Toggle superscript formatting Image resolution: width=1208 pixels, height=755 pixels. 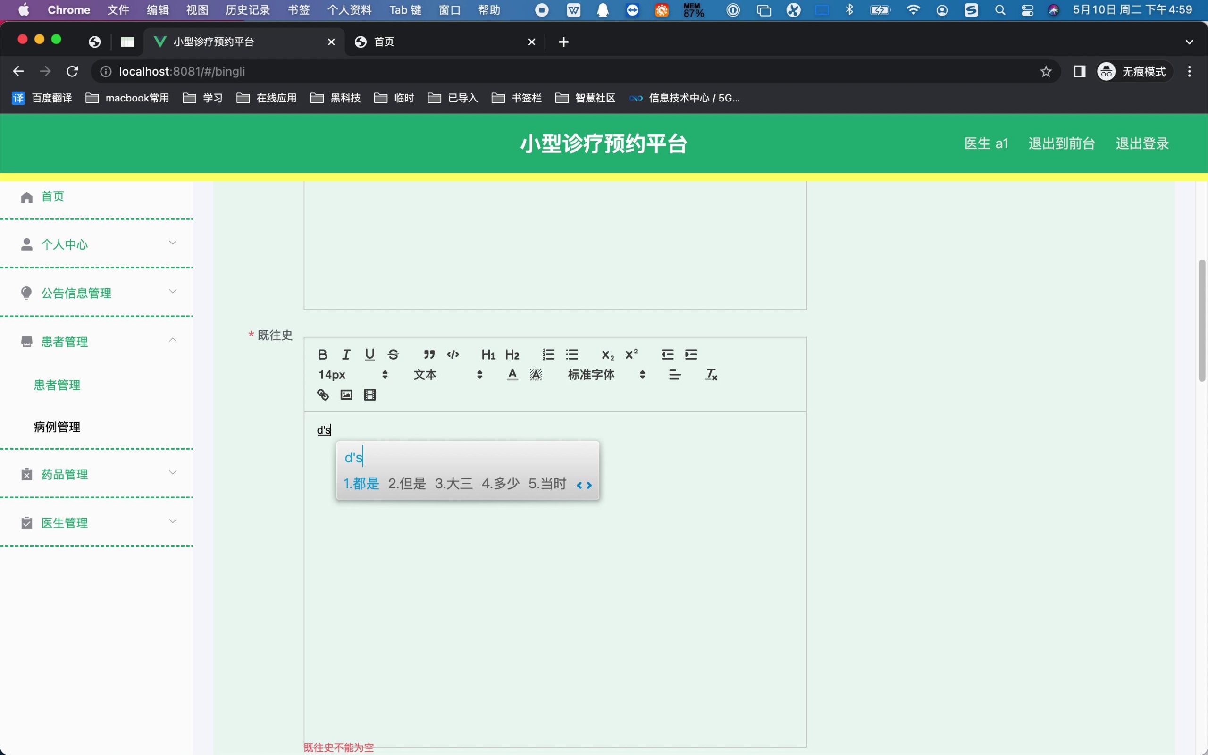631,354
